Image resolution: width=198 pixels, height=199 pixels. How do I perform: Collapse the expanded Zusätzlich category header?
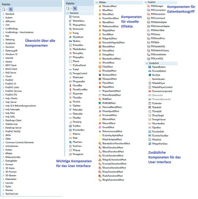pyautogui.click(x=147, y=63)
